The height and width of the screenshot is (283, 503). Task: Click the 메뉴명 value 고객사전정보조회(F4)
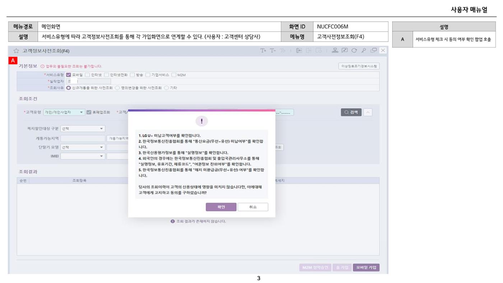(x=341, y=37)
